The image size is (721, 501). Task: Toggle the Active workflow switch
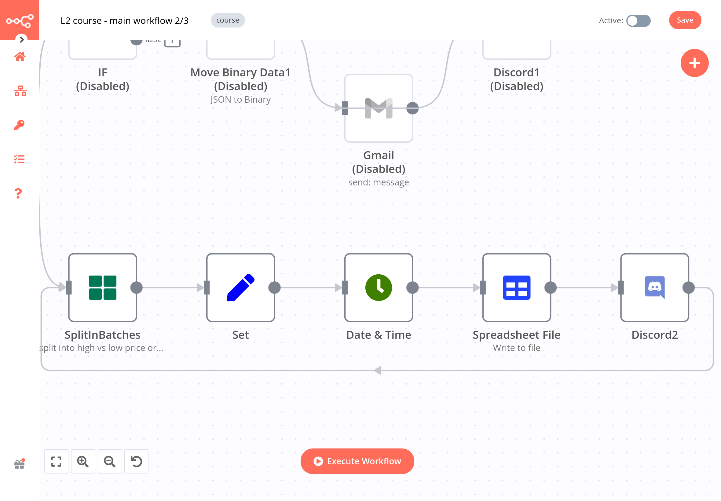click(638, 20)
